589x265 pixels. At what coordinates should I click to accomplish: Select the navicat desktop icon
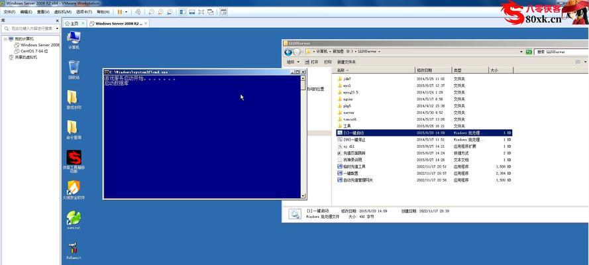(x=74, y=220)
